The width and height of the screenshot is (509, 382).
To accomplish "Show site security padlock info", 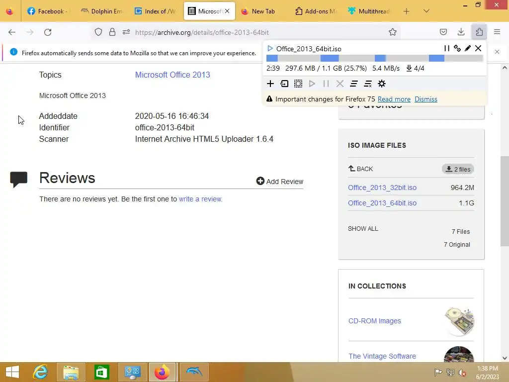I will click(112, 32).
